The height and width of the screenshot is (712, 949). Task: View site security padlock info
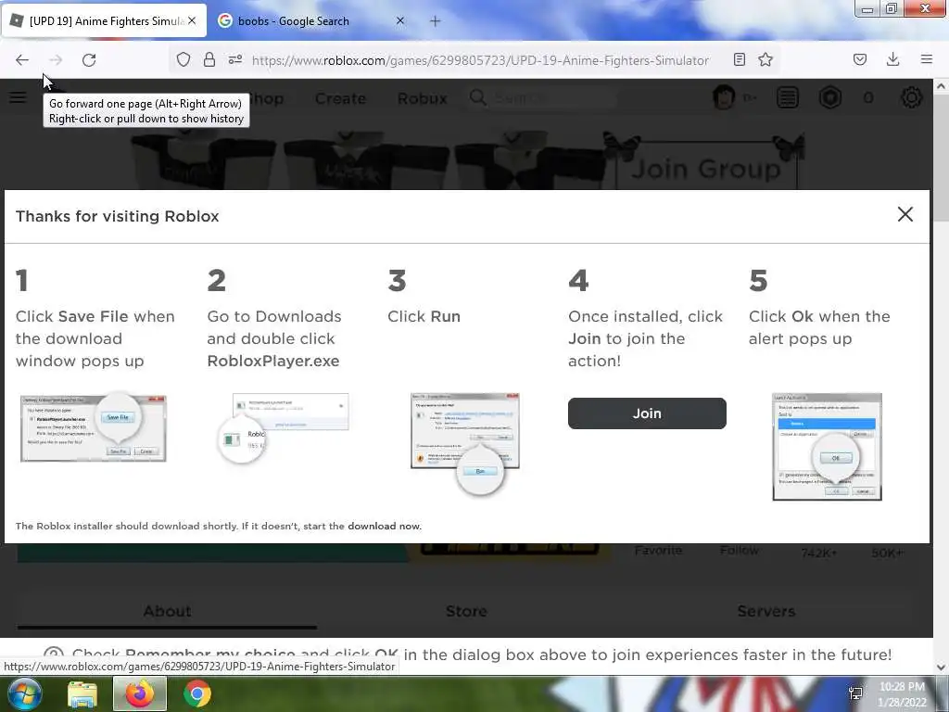tap(209, 59)
